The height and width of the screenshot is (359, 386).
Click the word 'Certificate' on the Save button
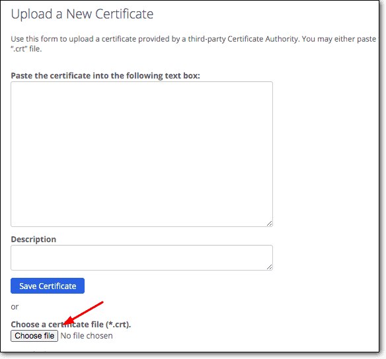click(x=58, y=286)
